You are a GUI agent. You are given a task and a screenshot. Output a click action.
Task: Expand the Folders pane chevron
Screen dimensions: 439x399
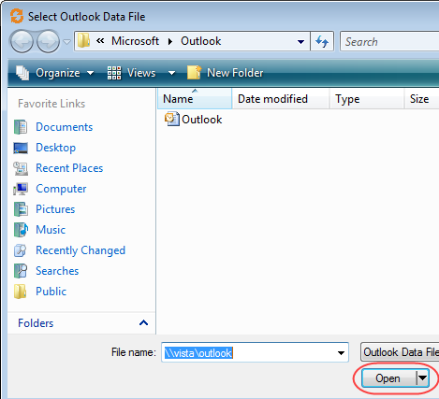point(143,322)
